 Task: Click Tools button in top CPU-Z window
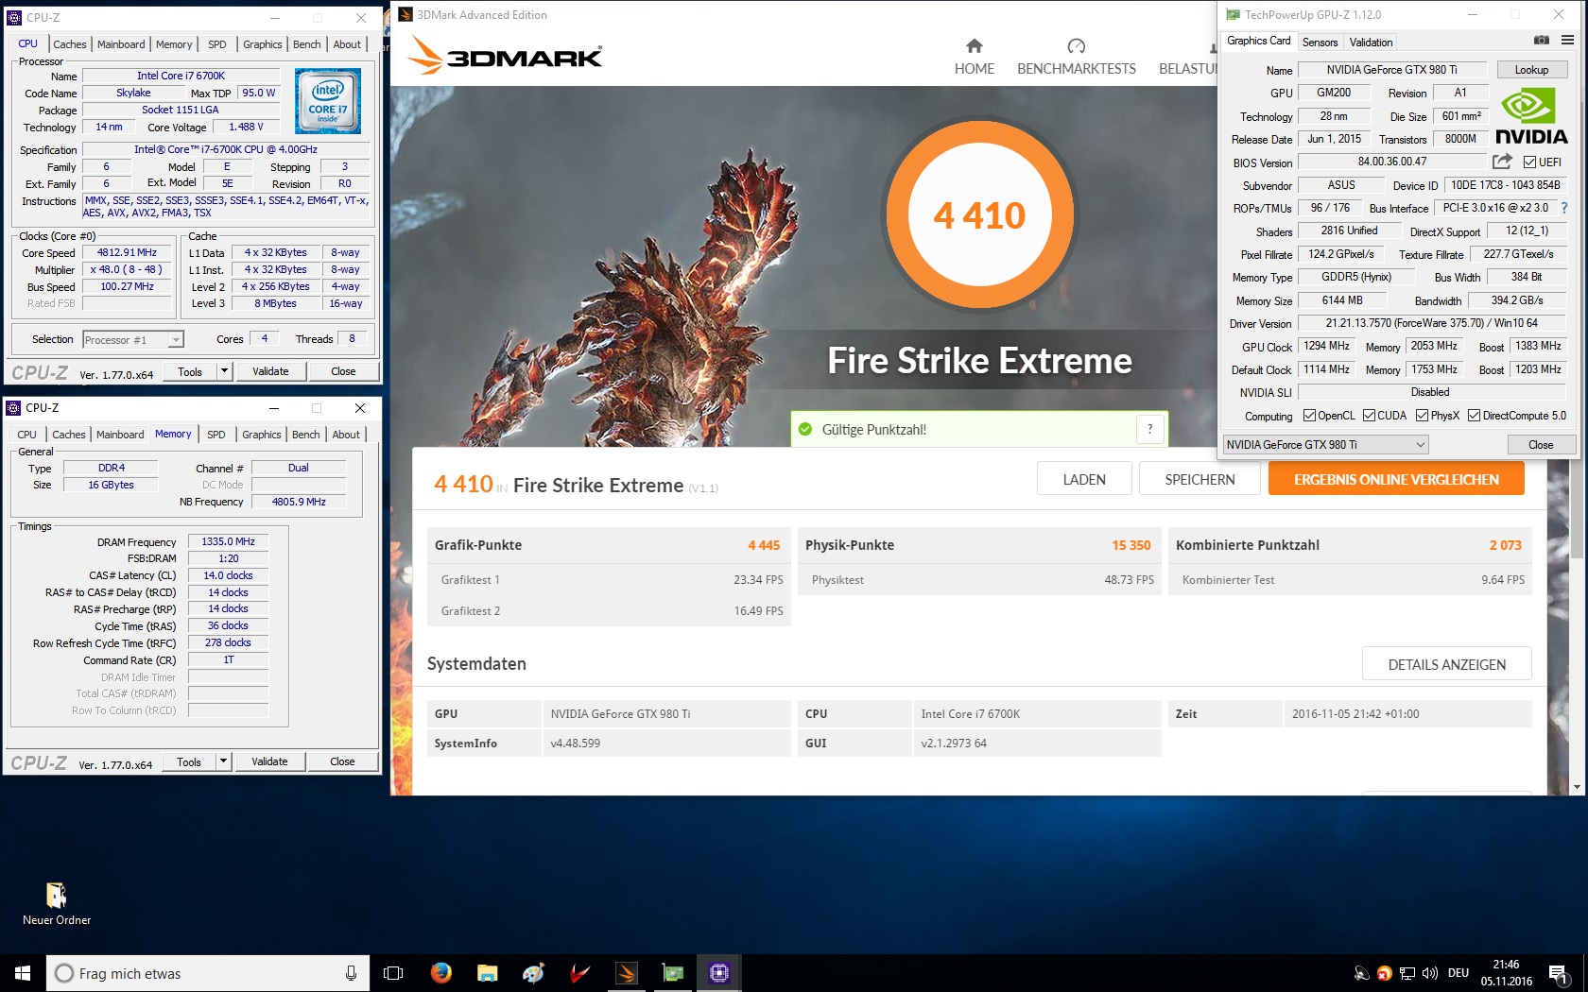point(190,371)
